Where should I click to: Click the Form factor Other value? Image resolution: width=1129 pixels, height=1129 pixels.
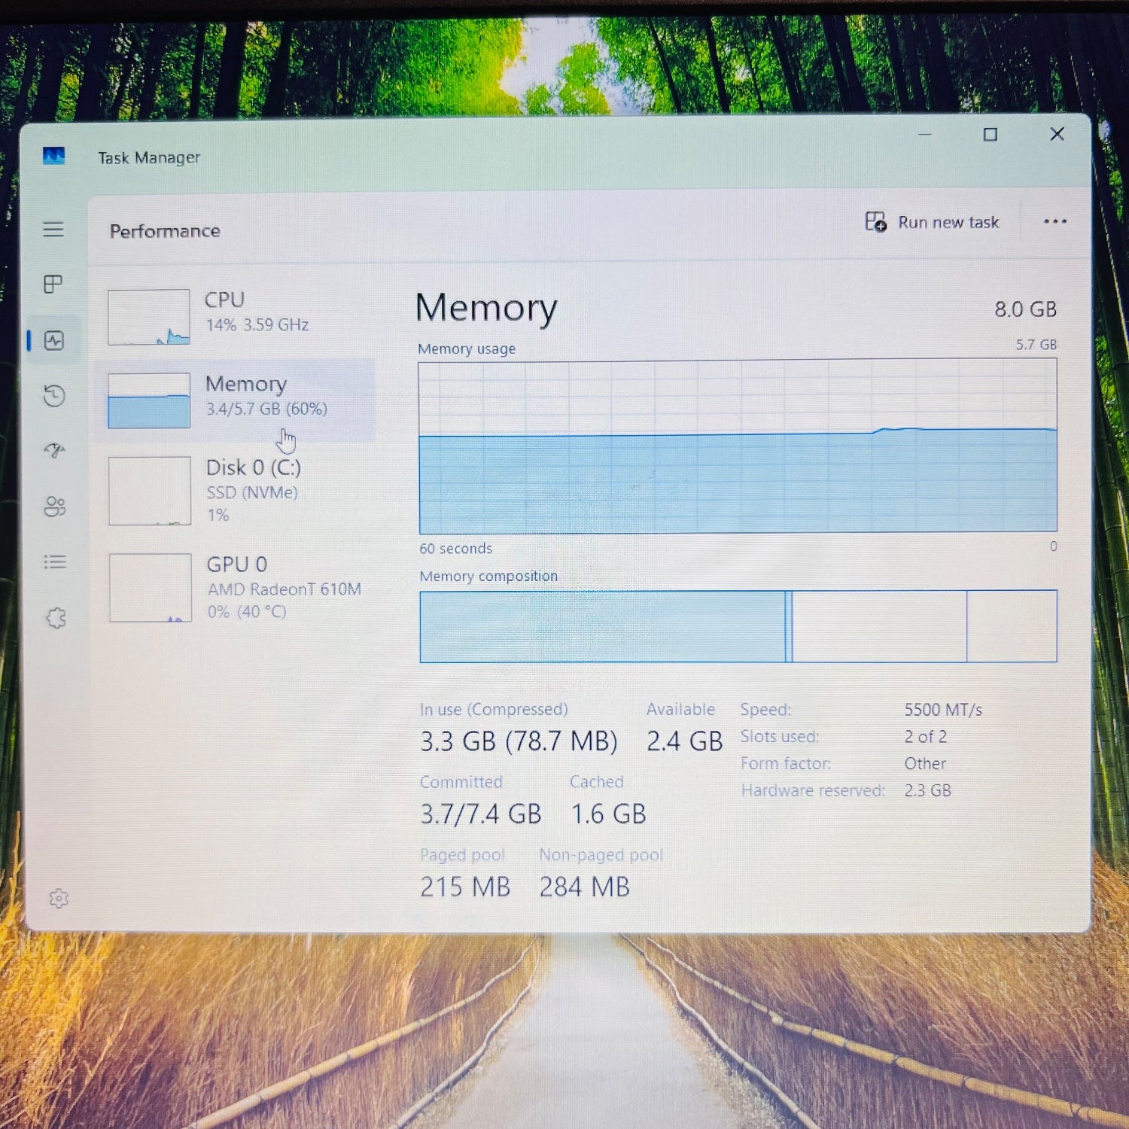point(925,763)
